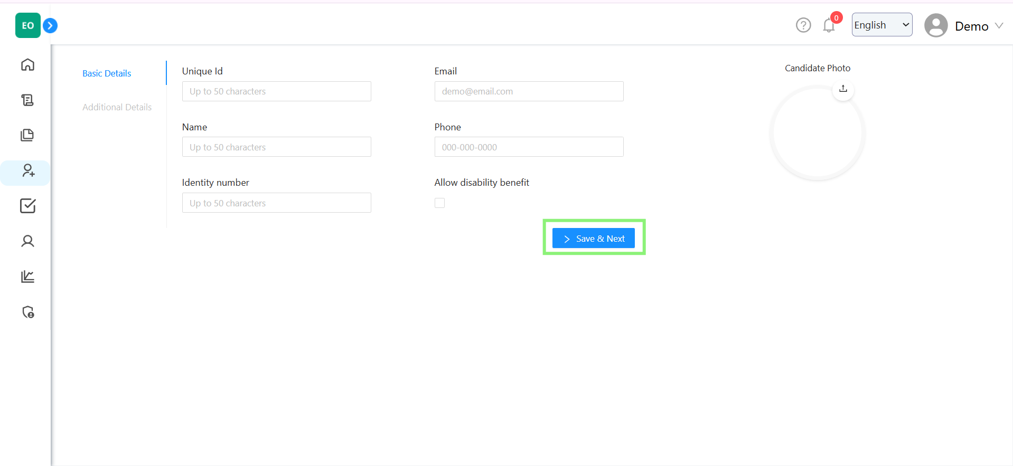
Task: Click into the Unique Id field
Action: click(x=276, y=91)
